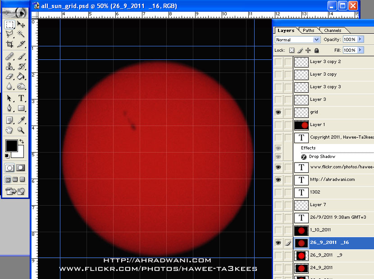The height and width of the screenshot is (279, 374).
Task: Hide the grid layer
Action: [x=278, y=112]
